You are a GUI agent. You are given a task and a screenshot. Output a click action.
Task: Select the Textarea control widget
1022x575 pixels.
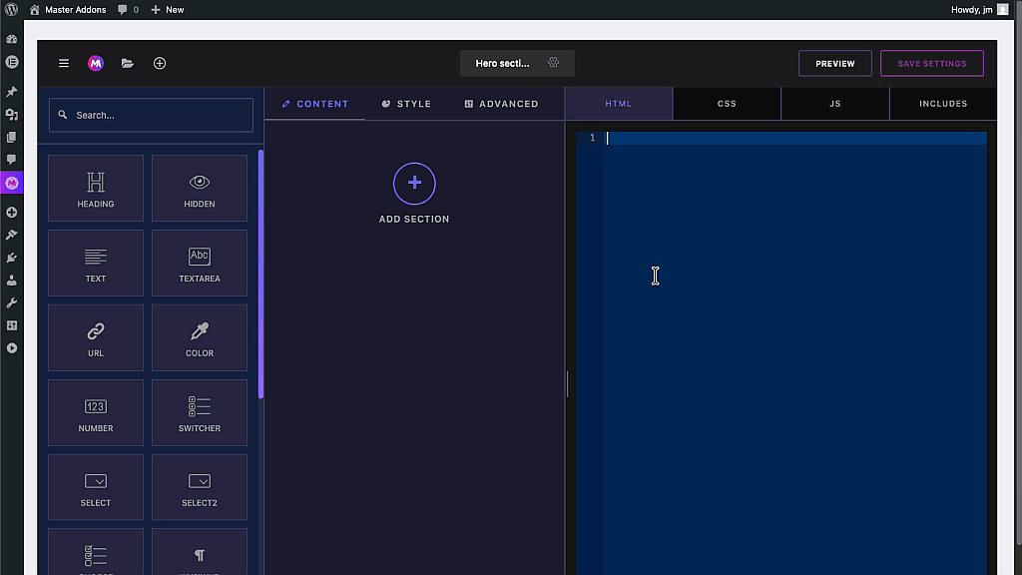(200, 264)
